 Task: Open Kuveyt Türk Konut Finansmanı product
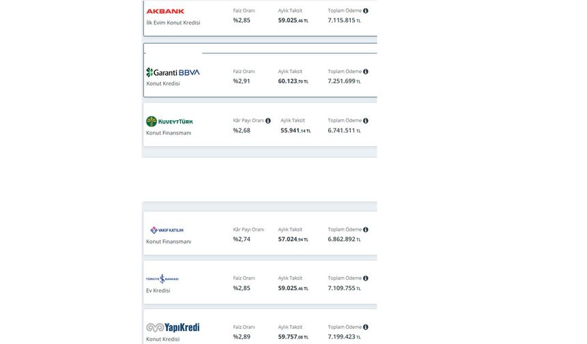[x=169, y=133]
